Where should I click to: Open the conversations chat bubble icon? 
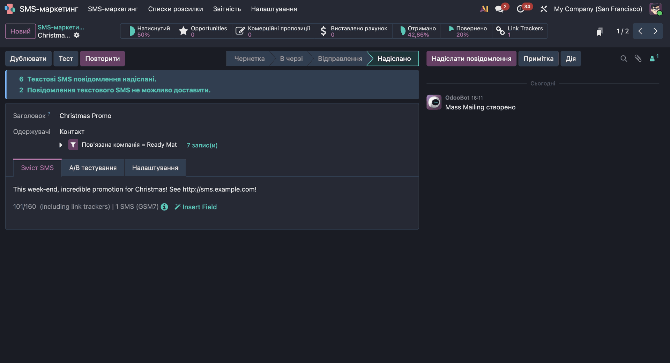click(x=499, y=9)
